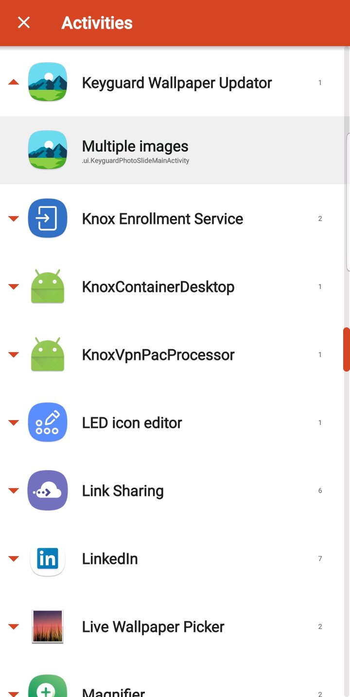Click the Keyguard Wallpaper Updator landscape icon
350x697 pixels.
click(x=47, y=82)
